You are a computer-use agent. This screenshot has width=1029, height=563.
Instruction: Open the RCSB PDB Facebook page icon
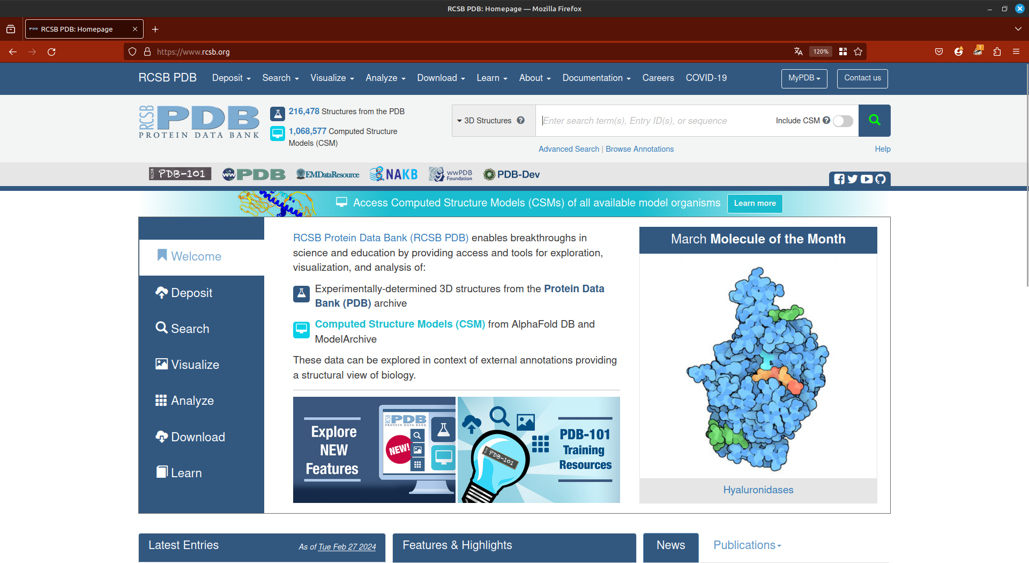click(x=839, y=179)
